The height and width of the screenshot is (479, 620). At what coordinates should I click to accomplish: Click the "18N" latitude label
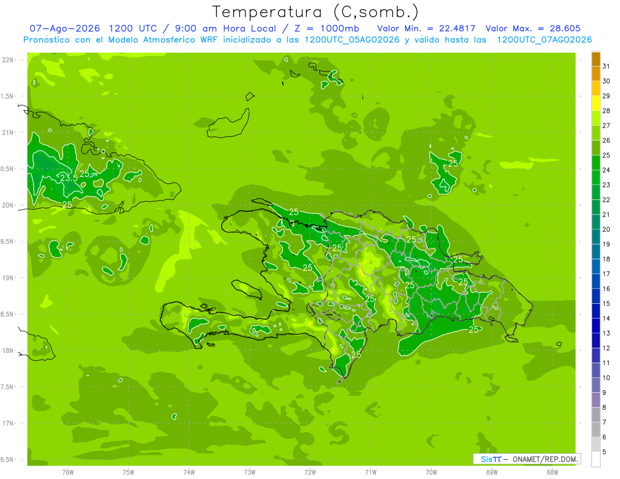tap(8, 350)
